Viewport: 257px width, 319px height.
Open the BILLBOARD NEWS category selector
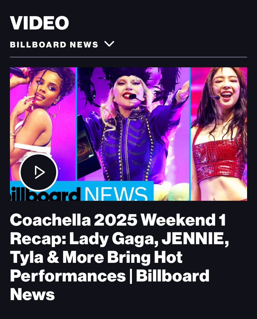62,44
